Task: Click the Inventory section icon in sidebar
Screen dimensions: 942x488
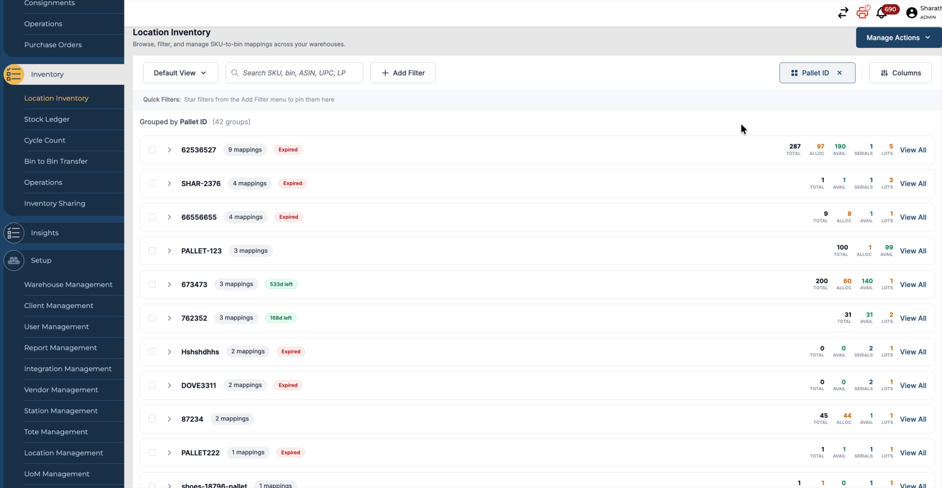Action: pyautogui.click(x=14, y=74)
